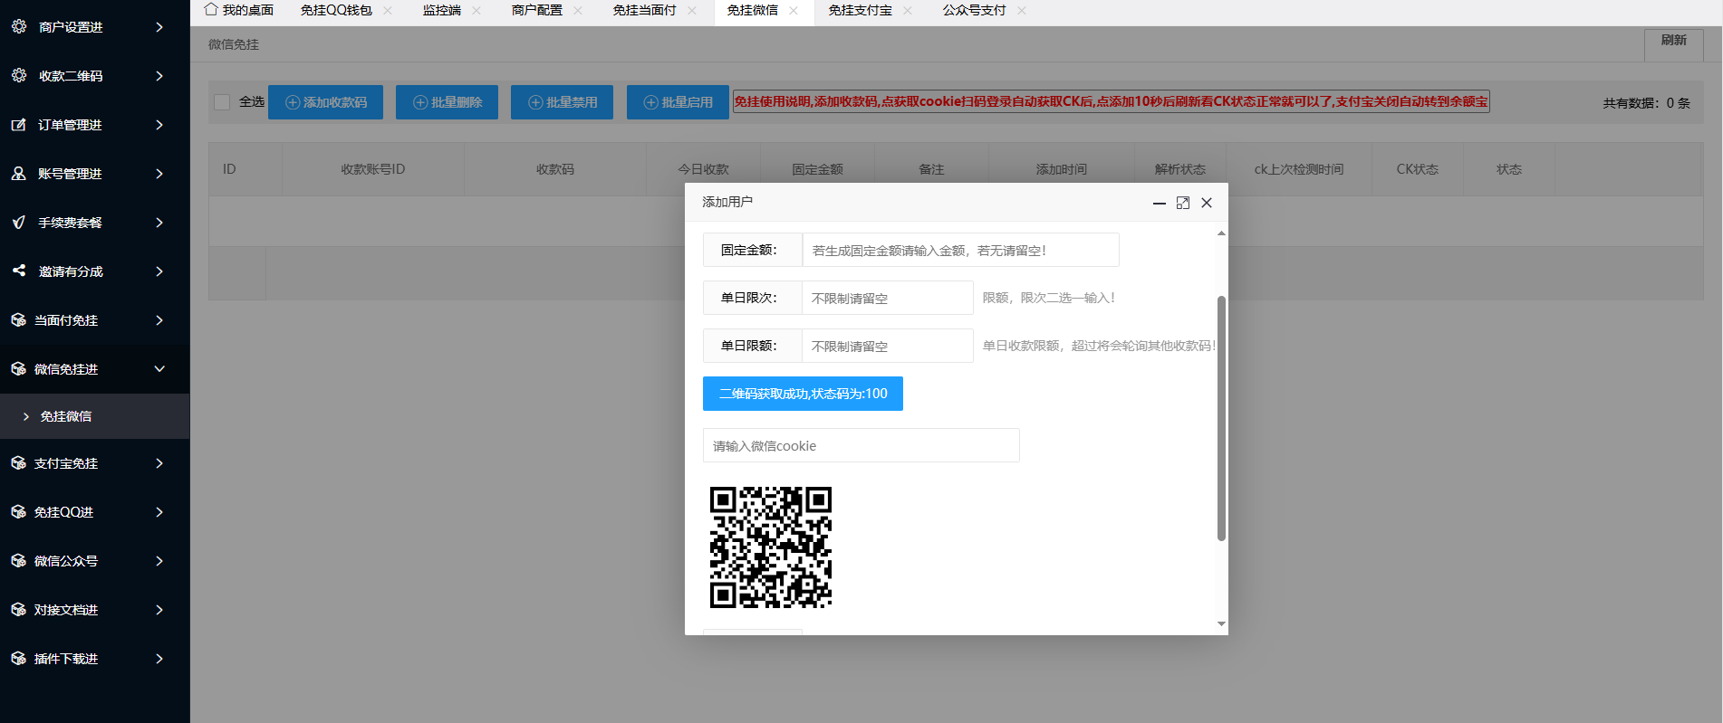Click the 刷新 button
The image size is (1723, 723).
[x=1674, y=44]
